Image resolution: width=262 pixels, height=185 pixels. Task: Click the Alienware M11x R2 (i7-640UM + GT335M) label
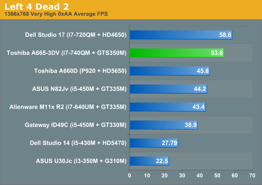[x=68, y=107]
